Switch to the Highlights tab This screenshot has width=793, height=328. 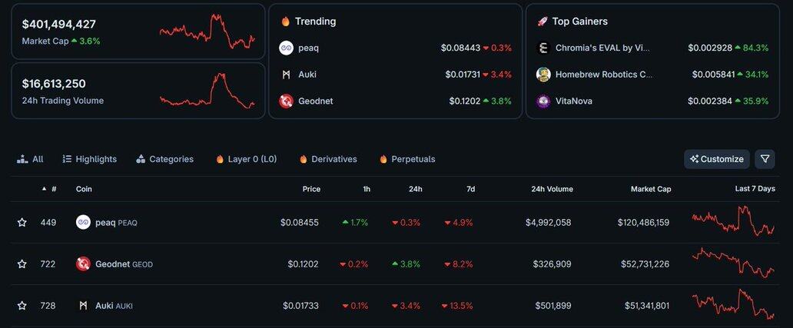pyautogui.click(x=90, y=159)
